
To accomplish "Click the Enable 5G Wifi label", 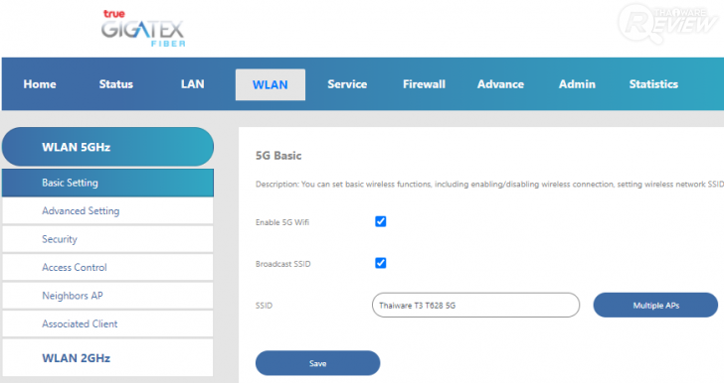I will click(282, 222).
